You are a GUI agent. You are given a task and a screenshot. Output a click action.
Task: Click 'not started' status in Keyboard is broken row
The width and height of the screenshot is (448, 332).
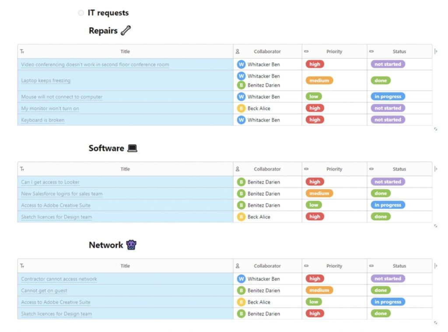click(388, 120)
